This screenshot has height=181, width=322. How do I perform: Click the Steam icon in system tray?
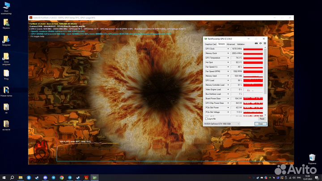[258, 178]
